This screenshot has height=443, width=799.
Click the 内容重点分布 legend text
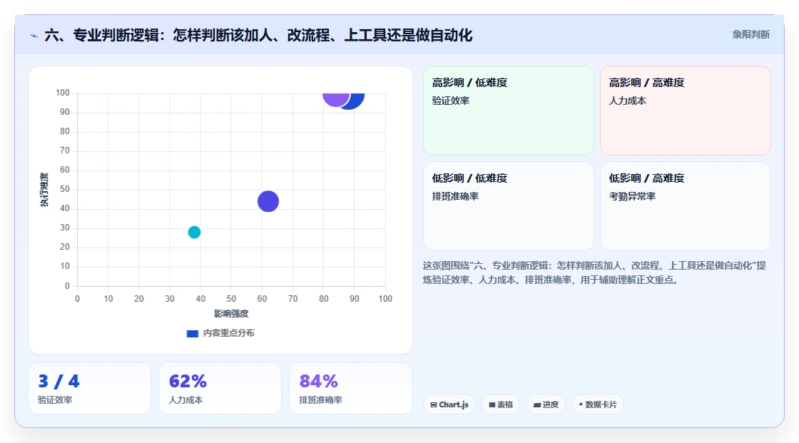229,333
